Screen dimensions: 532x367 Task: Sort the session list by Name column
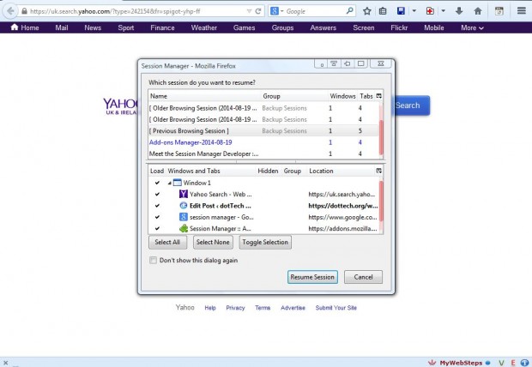coord(204,96)
